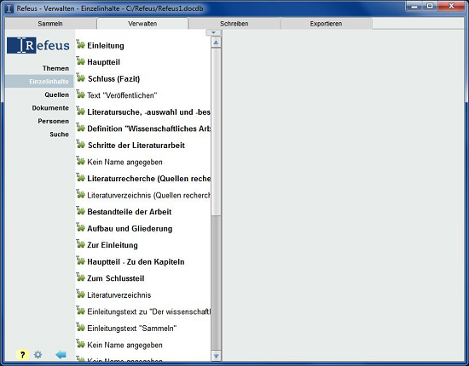This screenshot has width=469, height=366.
Task: Select the Literaturverzeichnis (Quellen recherch entry
Action: [148, 195]
